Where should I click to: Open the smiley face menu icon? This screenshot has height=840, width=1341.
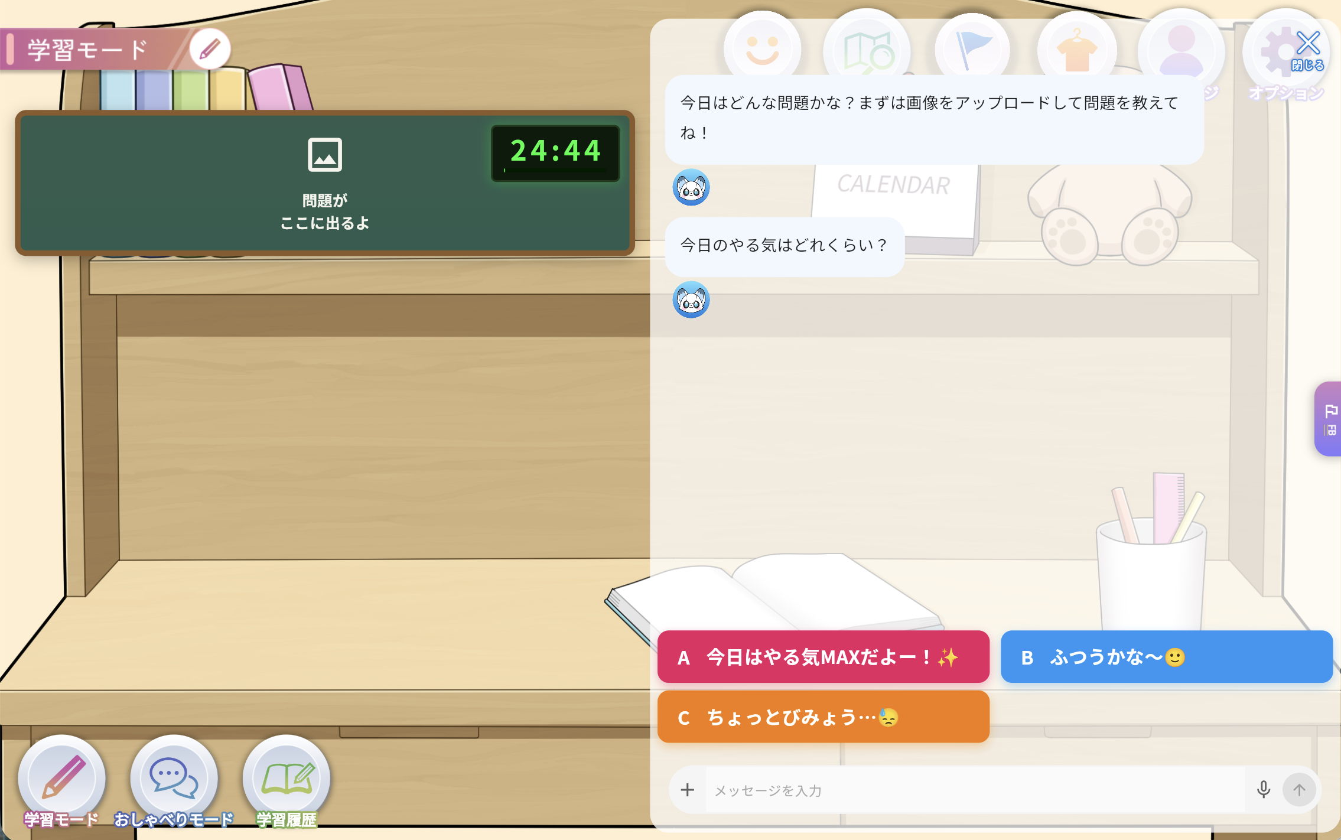(762, 50)
